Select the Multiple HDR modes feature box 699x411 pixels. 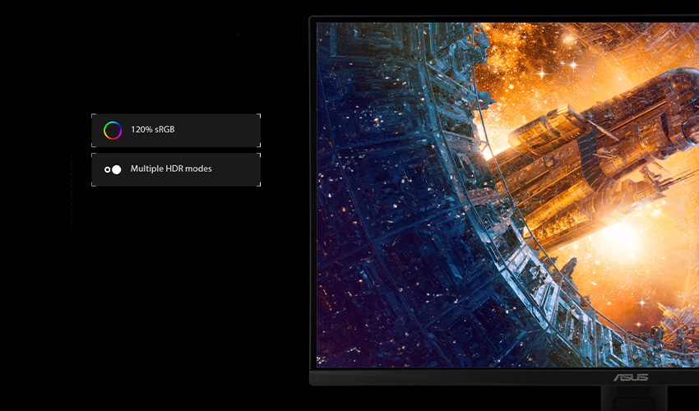[x=176, y=169]
